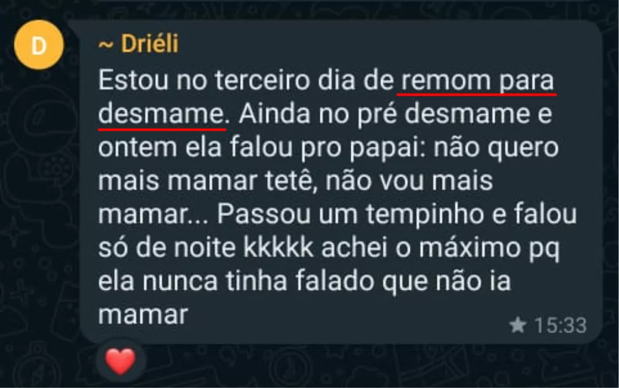The width and height of the screenshot is (619, 388).
Task: Click the word tempinho in message
Action: coord(425,215)
